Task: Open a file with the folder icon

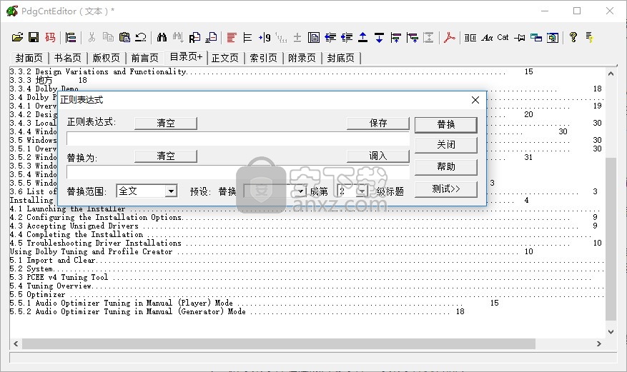Action: 17,38
